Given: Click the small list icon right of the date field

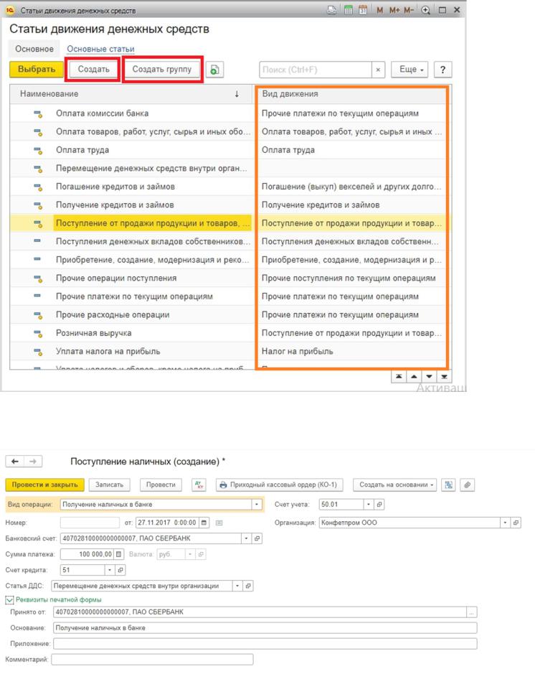Looking at the screenshot, I should (x=219, y=523).
